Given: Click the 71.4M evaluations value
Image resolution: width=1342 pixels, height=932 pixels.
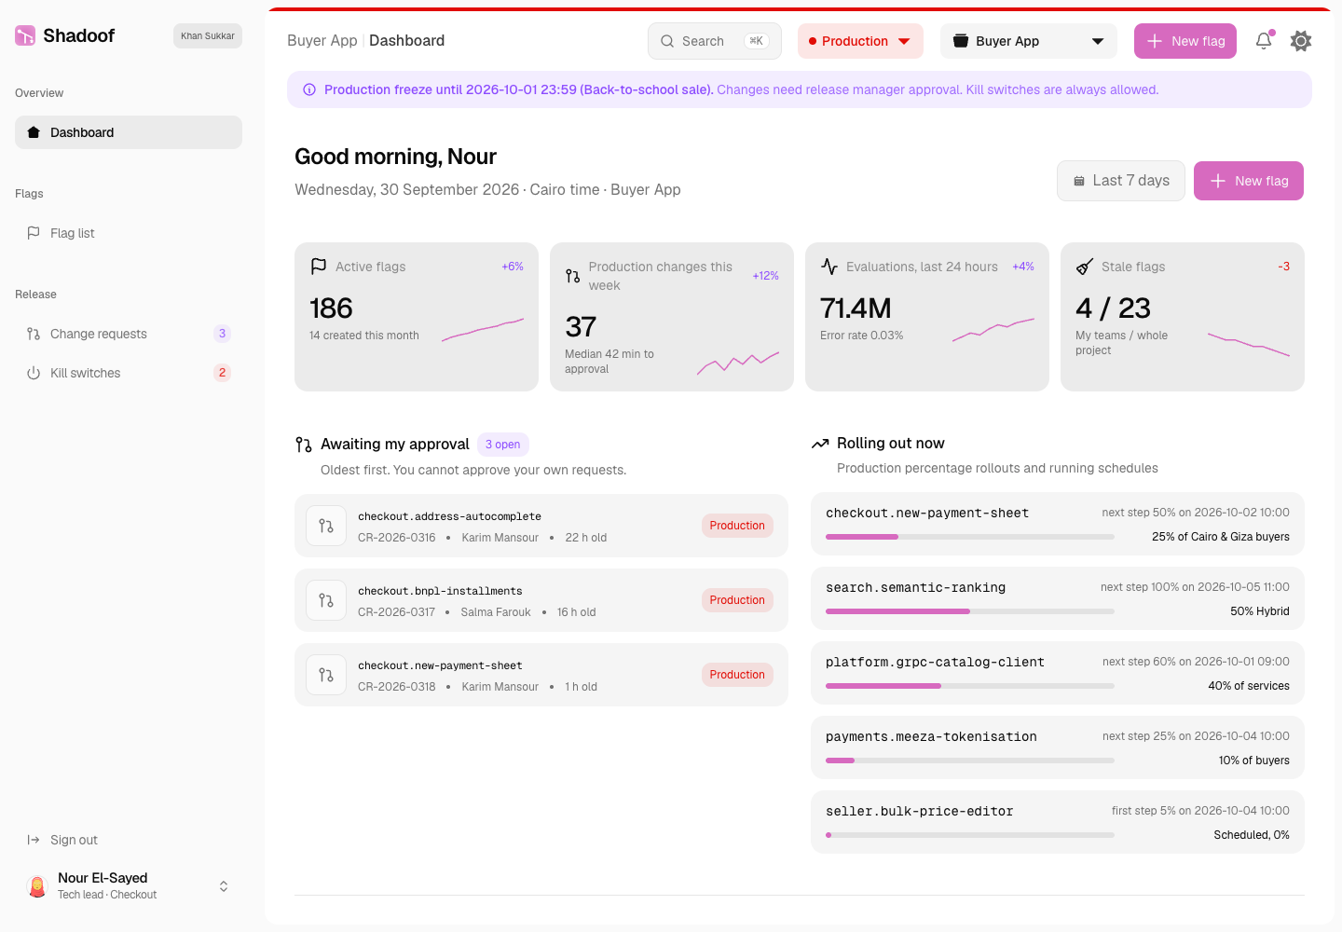Looking at the screenshot, I should [856, 308].
